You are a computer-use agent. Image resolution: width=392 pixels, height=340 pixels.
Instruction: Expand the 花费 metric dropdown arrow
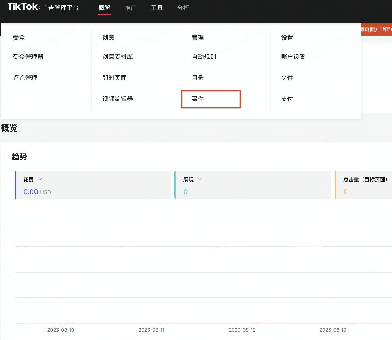tap(40, 180)
